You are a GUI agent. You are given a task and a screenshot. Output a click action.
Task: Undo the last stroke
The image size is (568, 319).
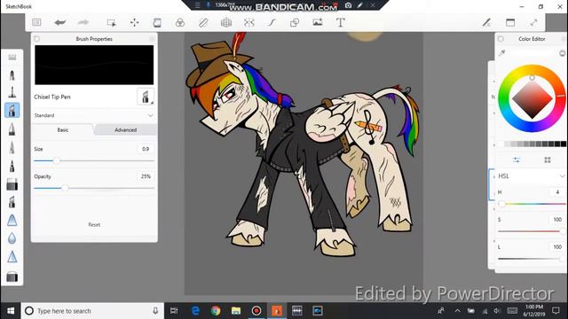click(x=59, y=22)
